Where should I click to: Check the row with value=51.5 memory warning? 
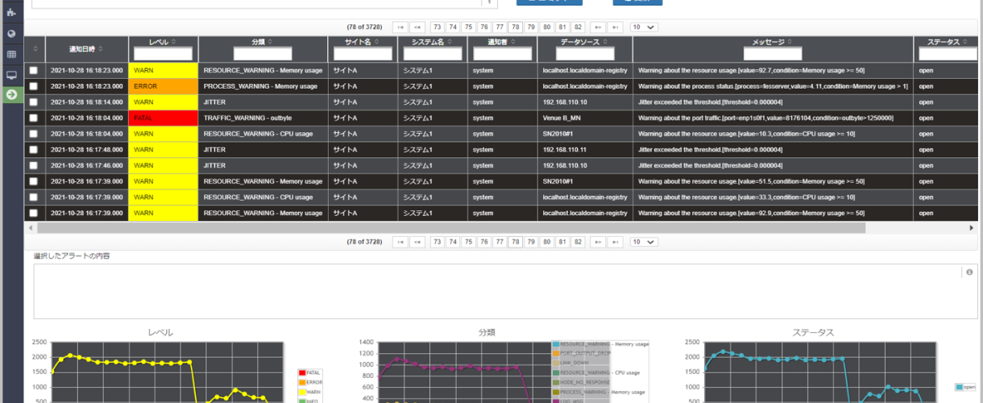34,181
